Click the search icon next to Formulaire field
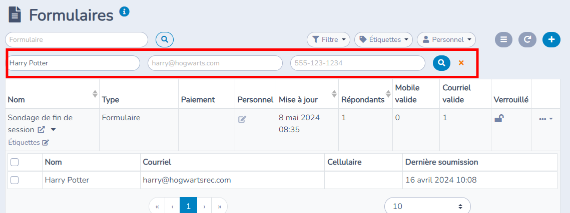 coord(165,39)
